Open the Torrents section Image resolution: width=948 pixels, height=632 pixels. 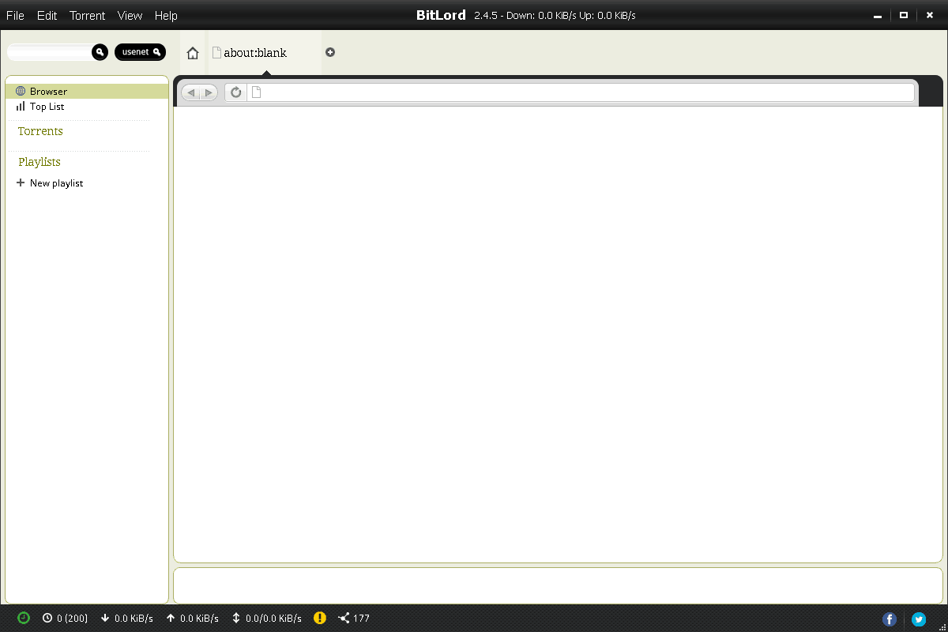(40, 131)
